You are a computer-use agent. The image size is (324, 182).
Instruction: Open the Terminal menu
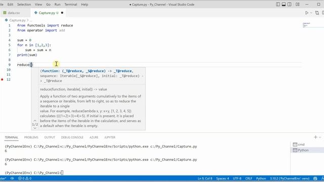coord(71,5)
